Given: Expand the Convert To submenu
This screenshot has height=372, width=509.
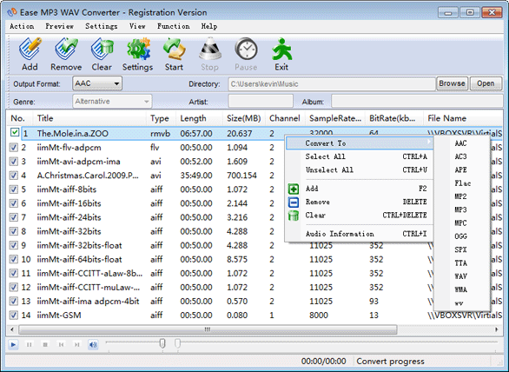Looking at the screenshot, I should [x=360, y=143].
